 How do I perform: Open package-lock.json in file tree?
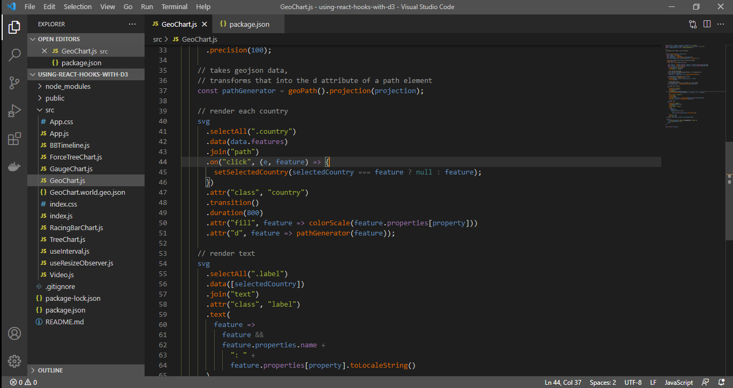click(86, 298)
